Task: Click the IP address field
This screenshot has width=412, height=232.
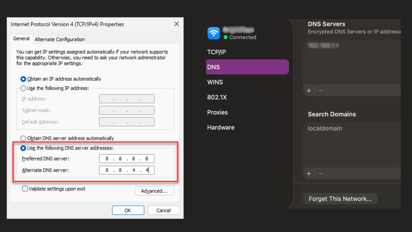Action: (127, 99)
